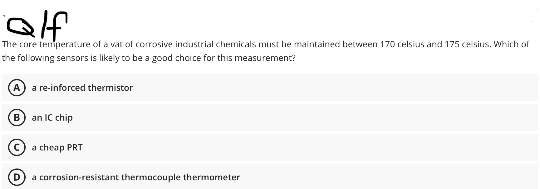
Task: Choose the 'an IC chip' answer
Action: pyautogui.click(x=52, y=118)
